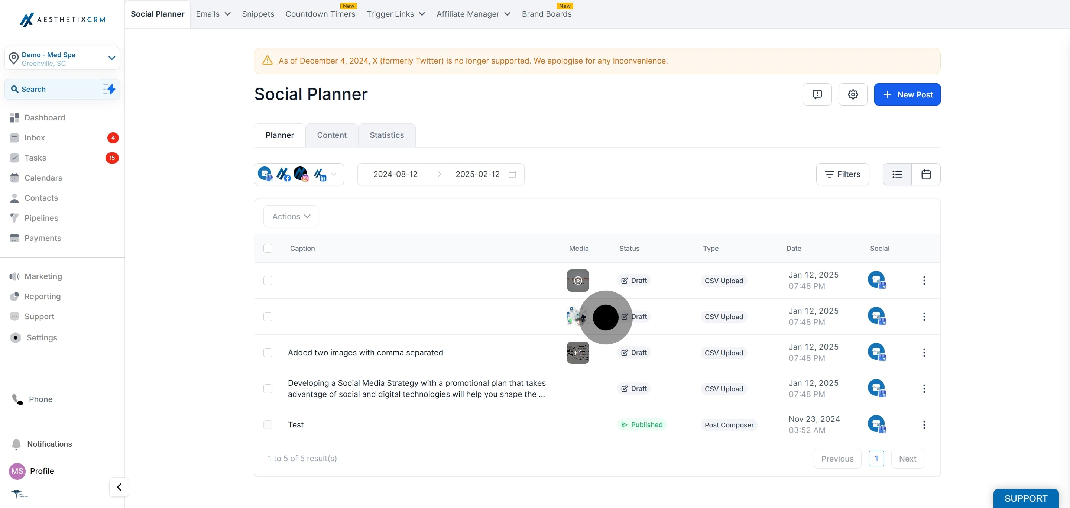Edit the start date 2024-08-12

click(395, 174)
